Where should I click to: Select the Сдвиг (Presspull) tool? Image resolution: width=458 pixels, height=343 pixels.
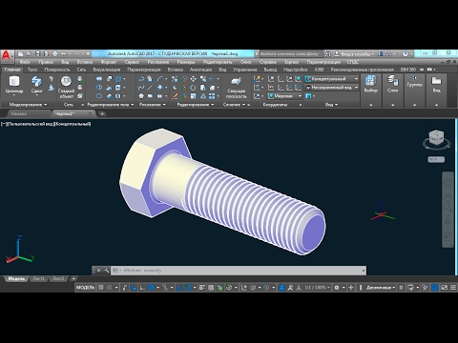click(36, 85)
